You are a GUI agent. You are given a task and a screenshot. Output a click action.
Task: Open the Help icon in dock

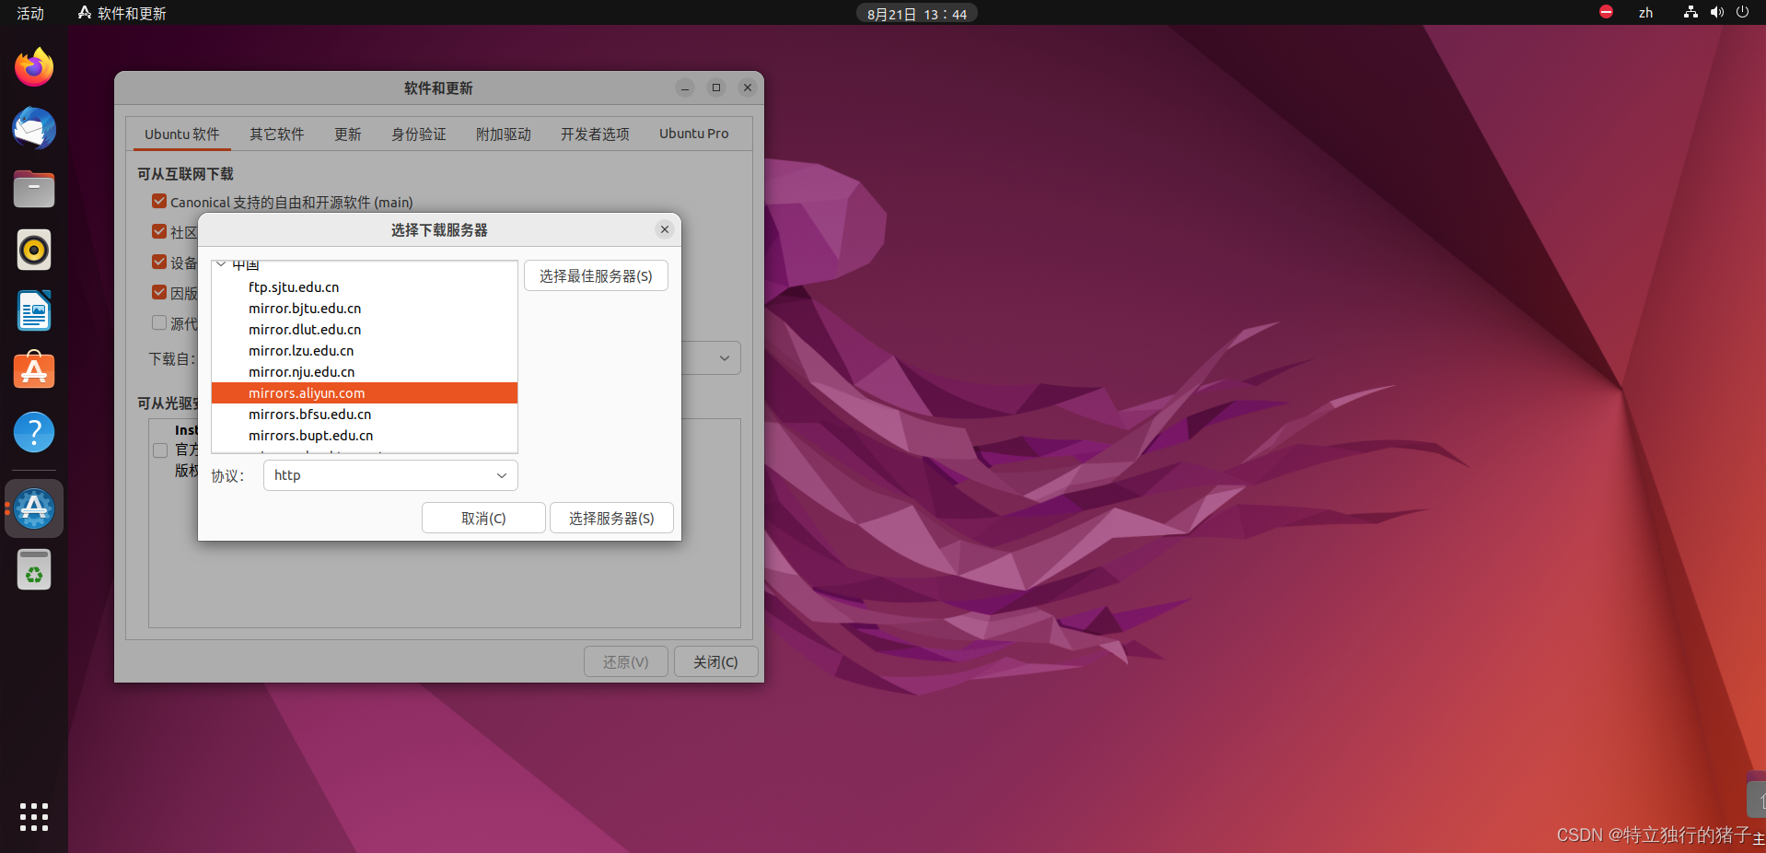click(x=34, y=432)
